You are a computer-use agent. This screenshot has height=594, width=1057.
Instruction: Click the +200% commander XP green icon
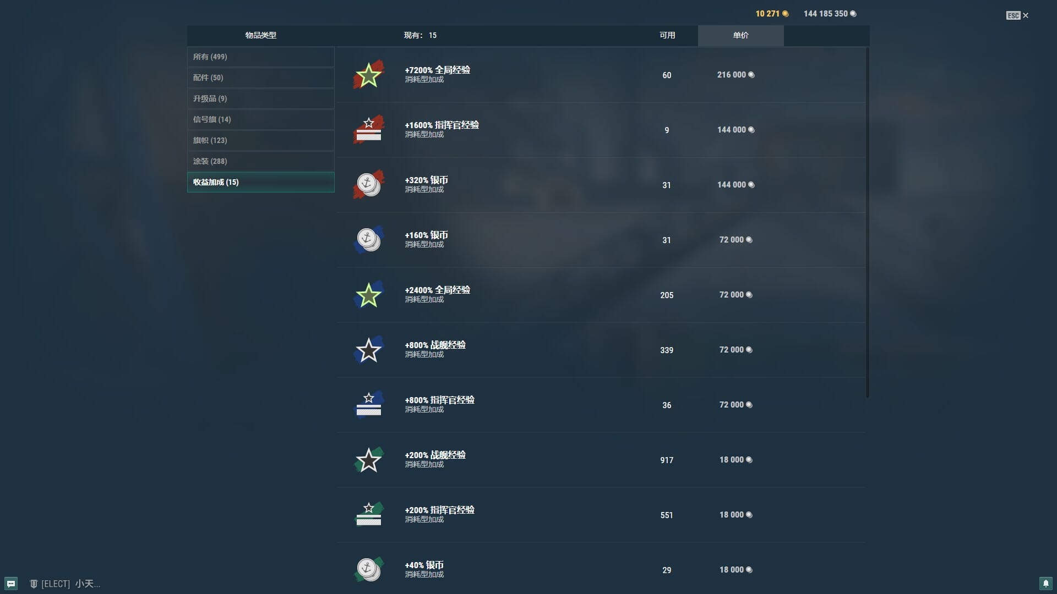[x=368, y=515]
